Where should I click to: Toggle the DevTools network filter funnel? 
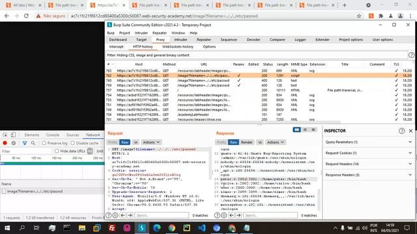(25, 143)
